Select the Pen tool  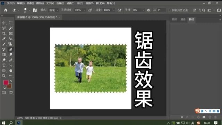pyautogui.click(x=11, y=60)
